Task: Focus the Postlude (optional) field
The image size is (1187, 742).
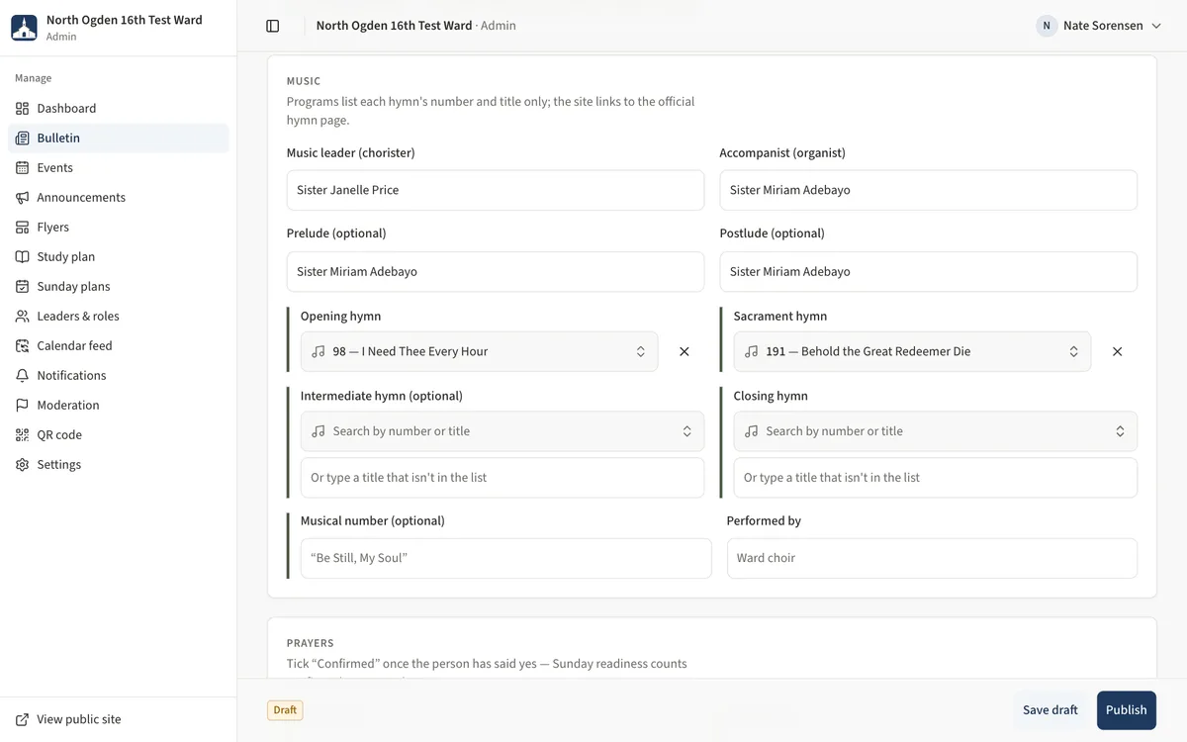Action: click(929, 271)
